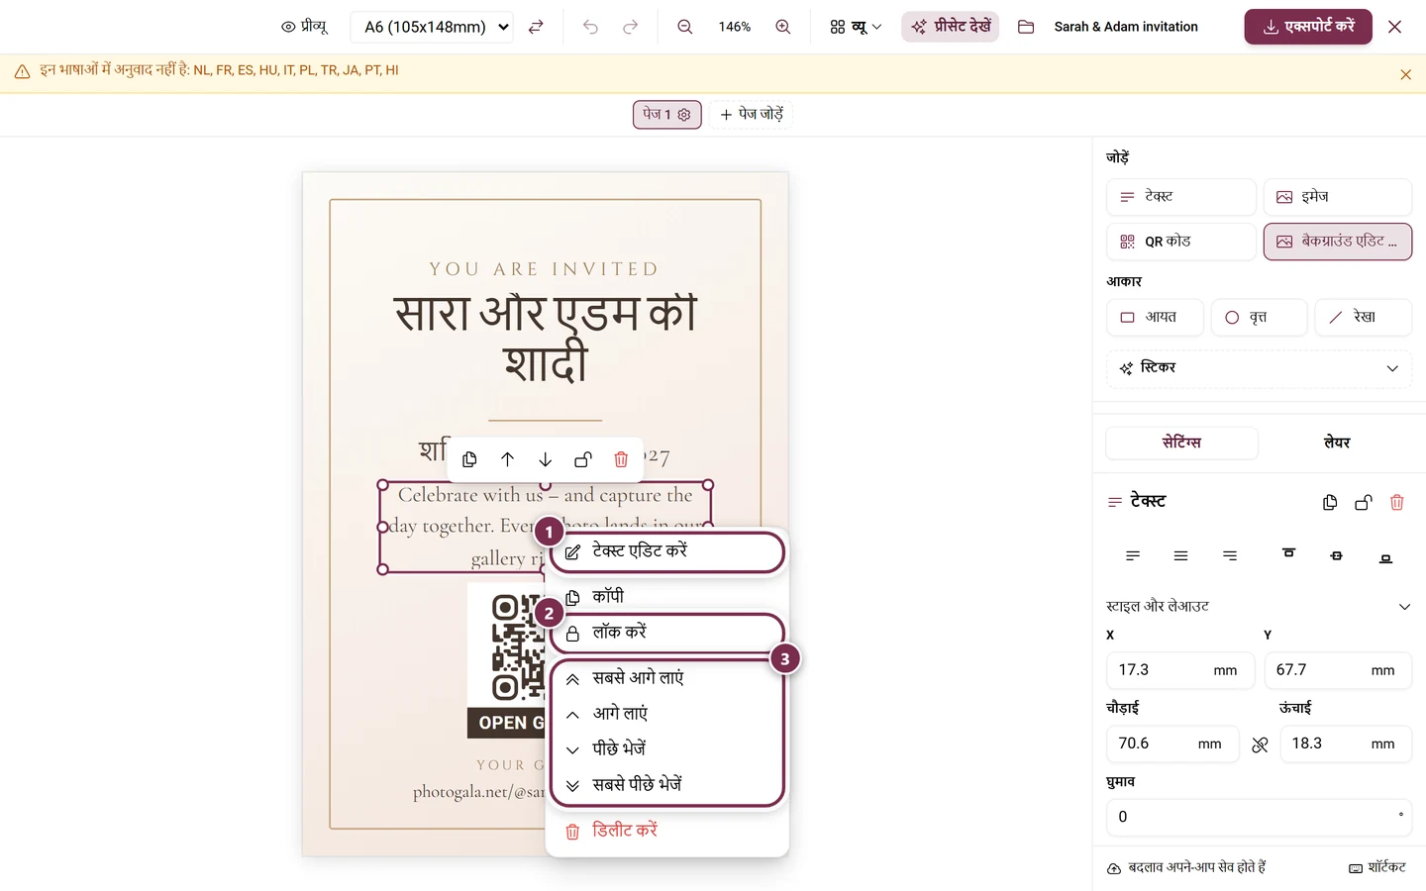Open the folder icon beside project name
Viewport: 1426px width, 891px height.
[x=1026, y=27]
